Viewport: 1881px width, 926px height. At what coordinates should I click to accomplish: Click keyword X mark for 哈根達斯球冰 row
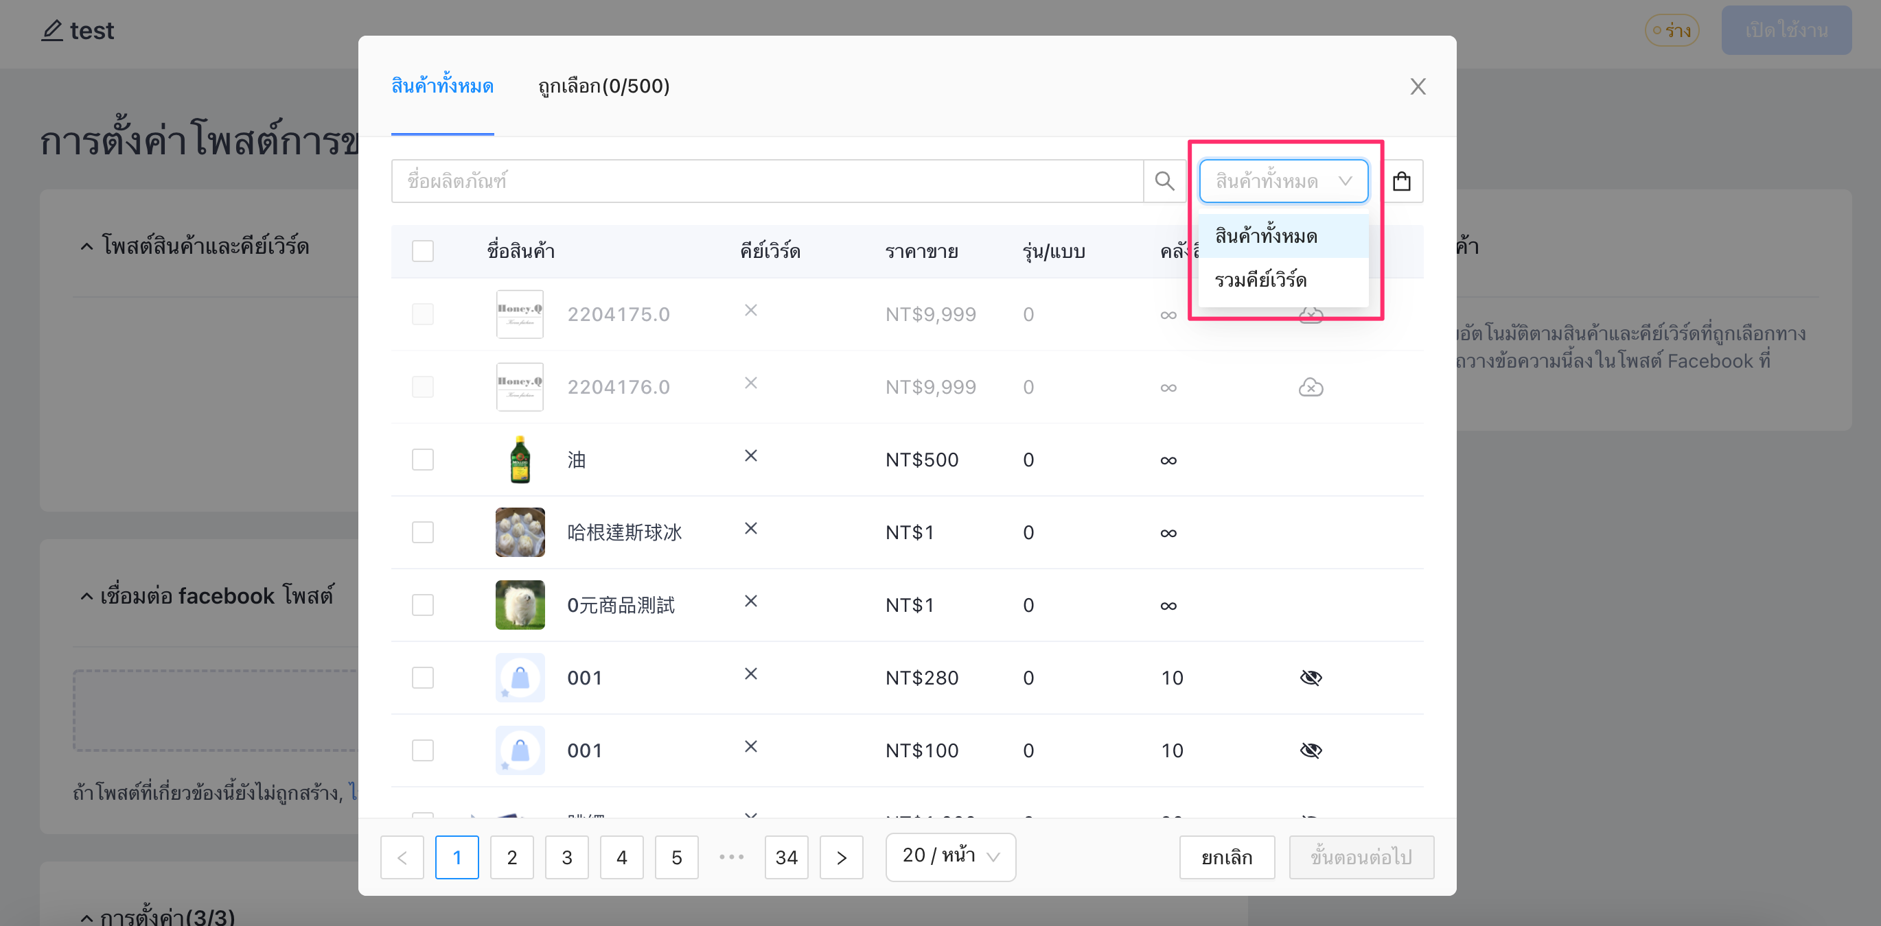750,528
